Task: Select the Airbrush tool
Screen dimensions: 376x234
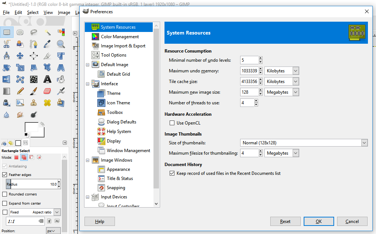Action: pyautogui.click(x=61, y=91)
